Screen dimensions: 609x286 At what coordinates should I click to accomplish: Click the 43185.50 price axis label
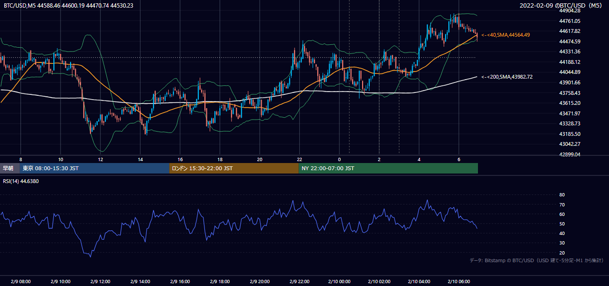(x=569, y=134)
